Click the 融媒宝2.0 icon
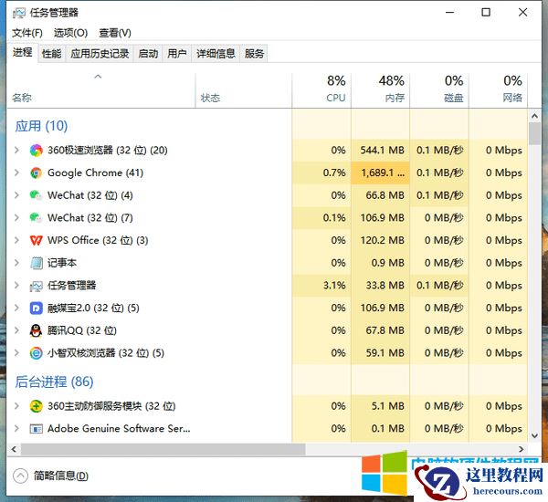 (x=36, y=309)
